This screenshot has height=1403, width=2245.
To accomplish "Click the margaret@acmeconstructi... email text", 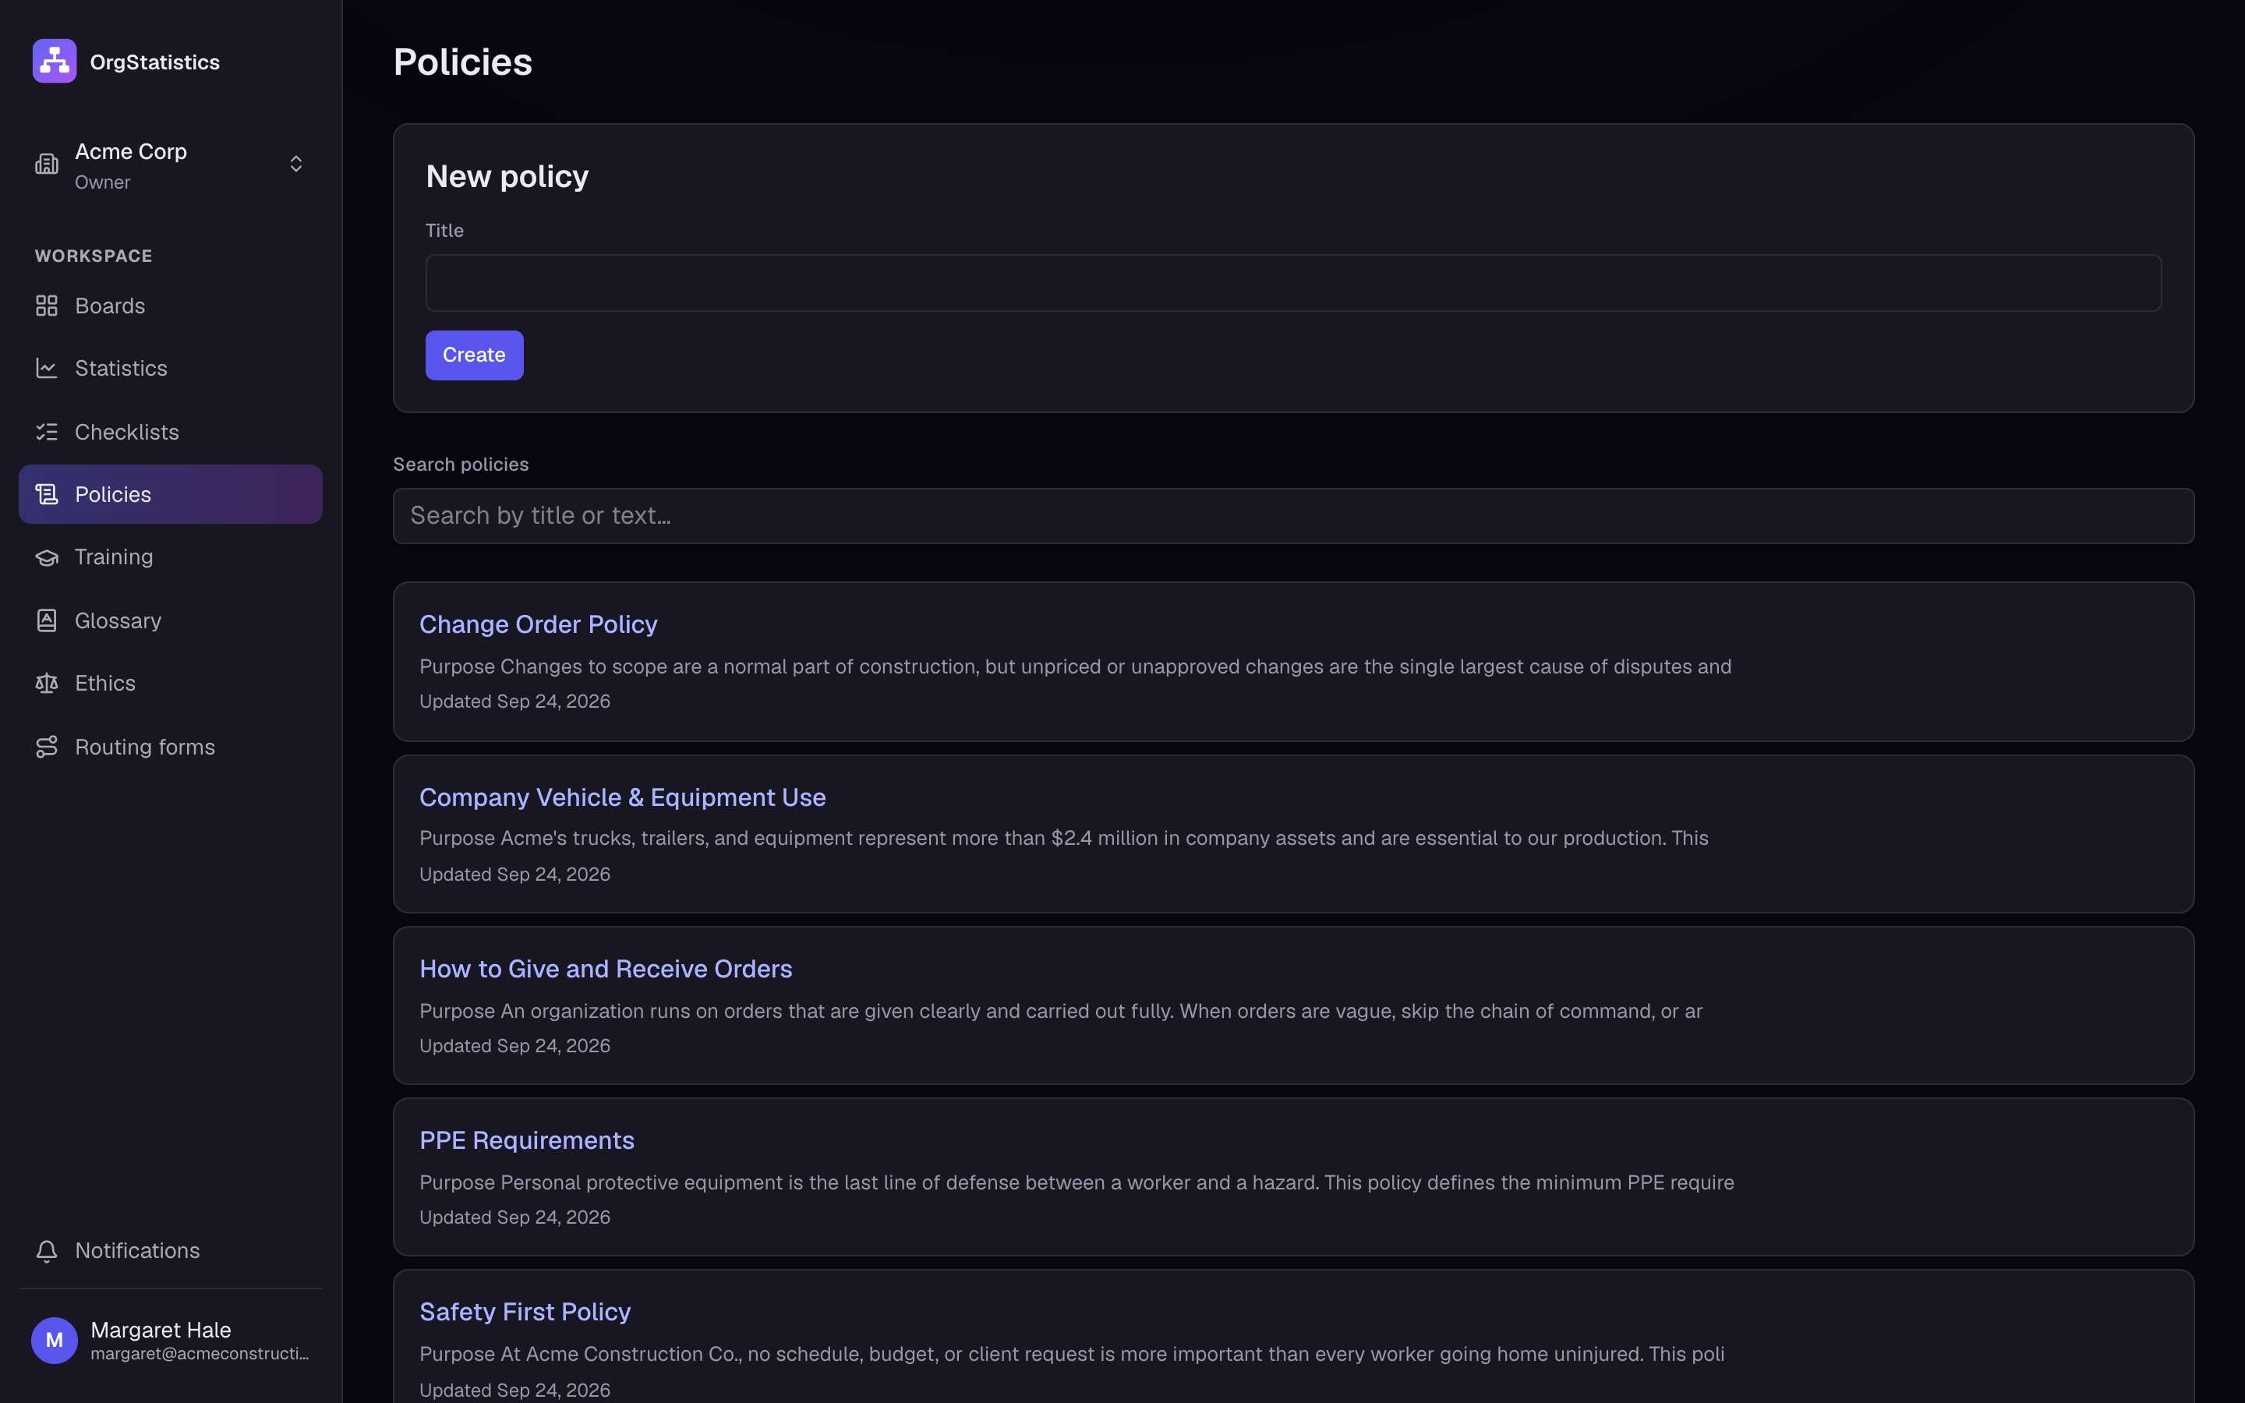I will (x=200, y=1354).
